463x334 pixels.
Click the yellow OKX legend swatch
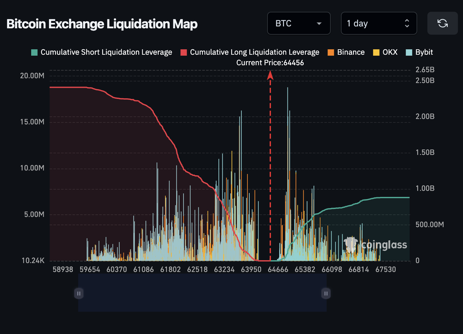point(376,52)
